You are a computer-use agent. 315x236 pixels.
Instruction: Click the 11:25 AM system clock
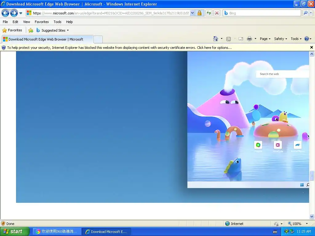pos(304,232)
